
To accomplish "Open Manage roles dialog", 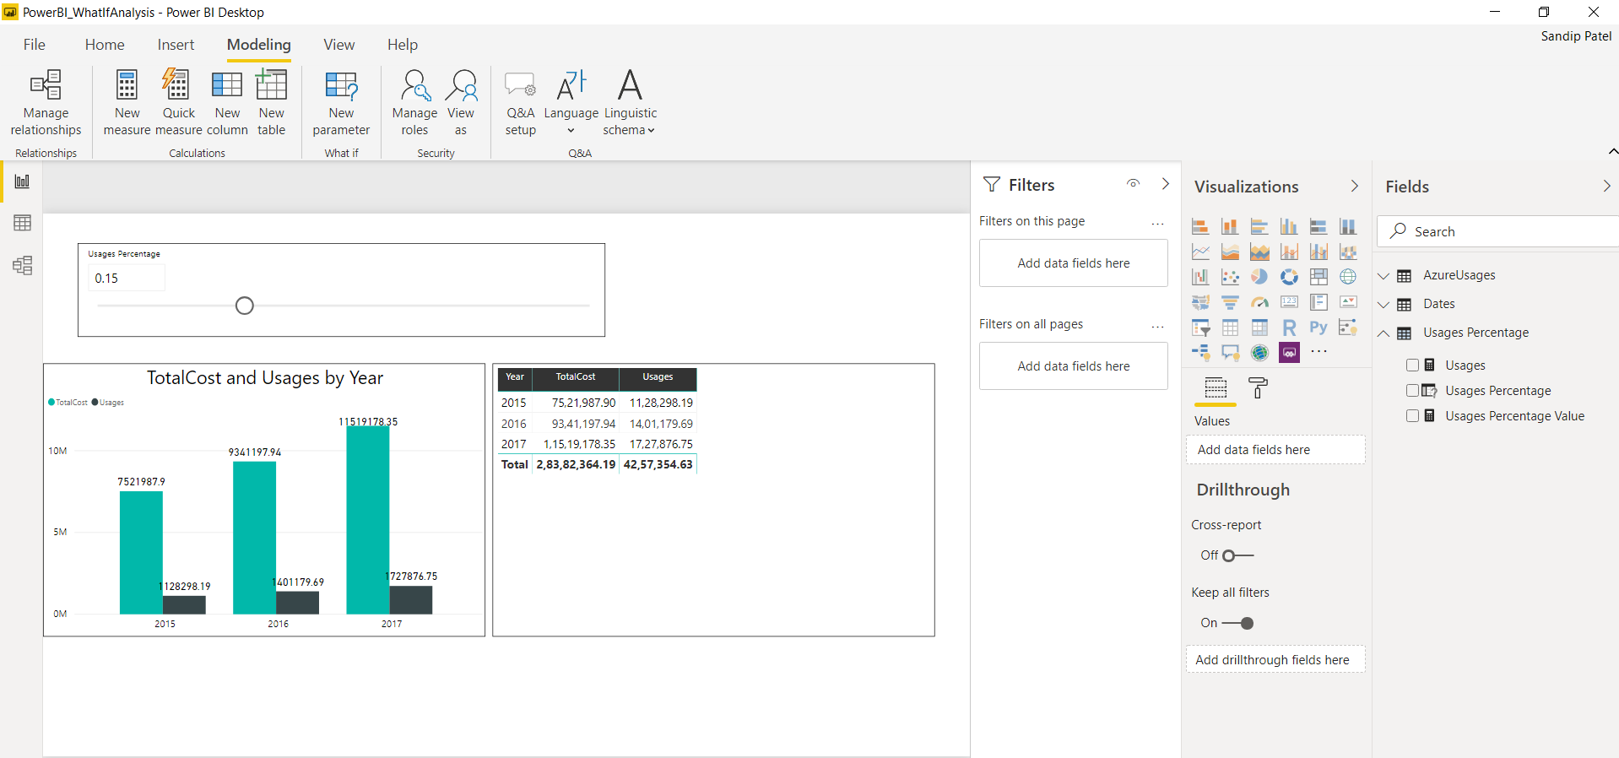I will (414, 102).
